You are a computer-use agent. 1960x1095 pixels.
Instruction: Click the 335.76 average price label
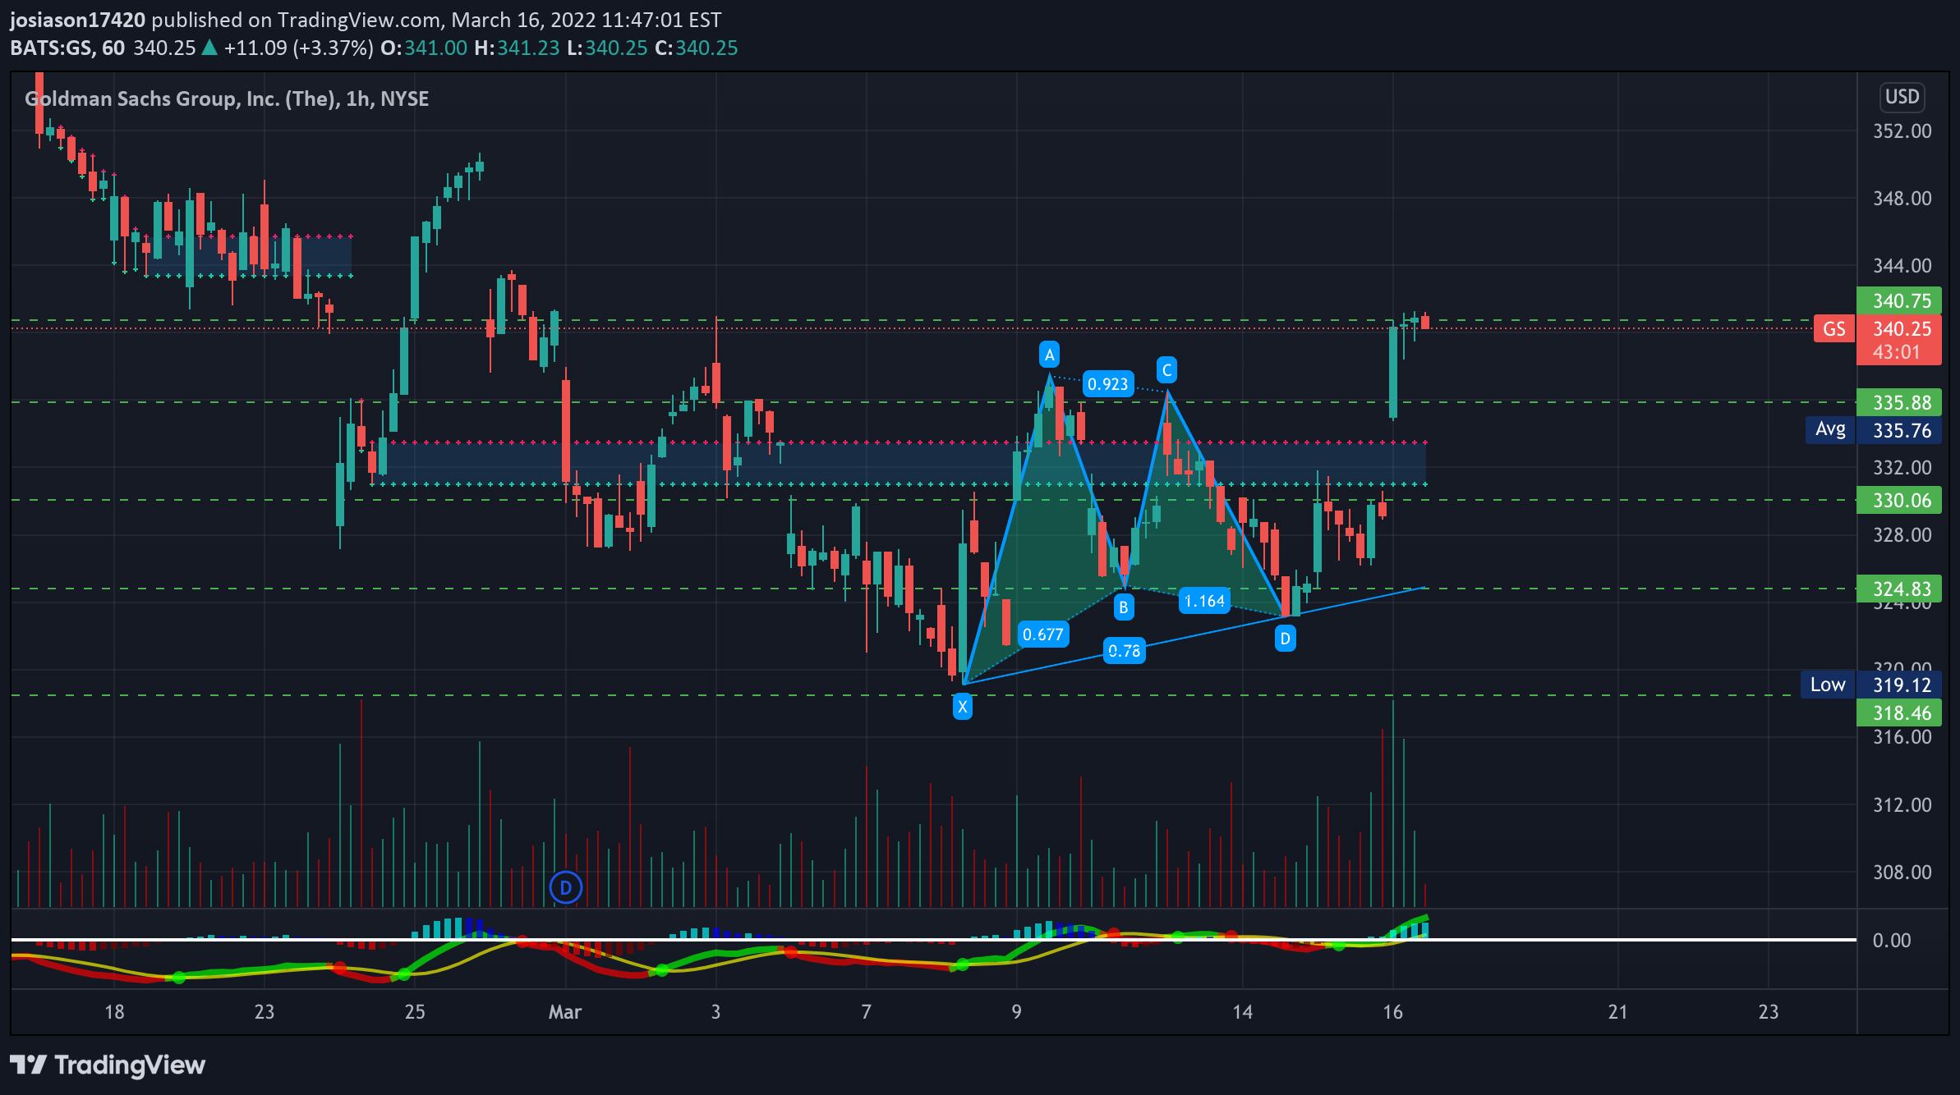(x=1898, y=430)
